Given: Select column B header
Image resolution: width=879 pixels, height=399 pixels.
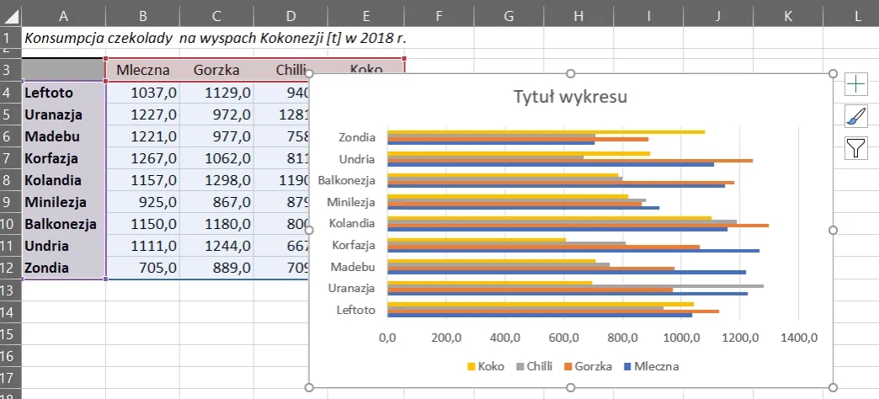Looking at the screenshot, I should tap(143, 14).
